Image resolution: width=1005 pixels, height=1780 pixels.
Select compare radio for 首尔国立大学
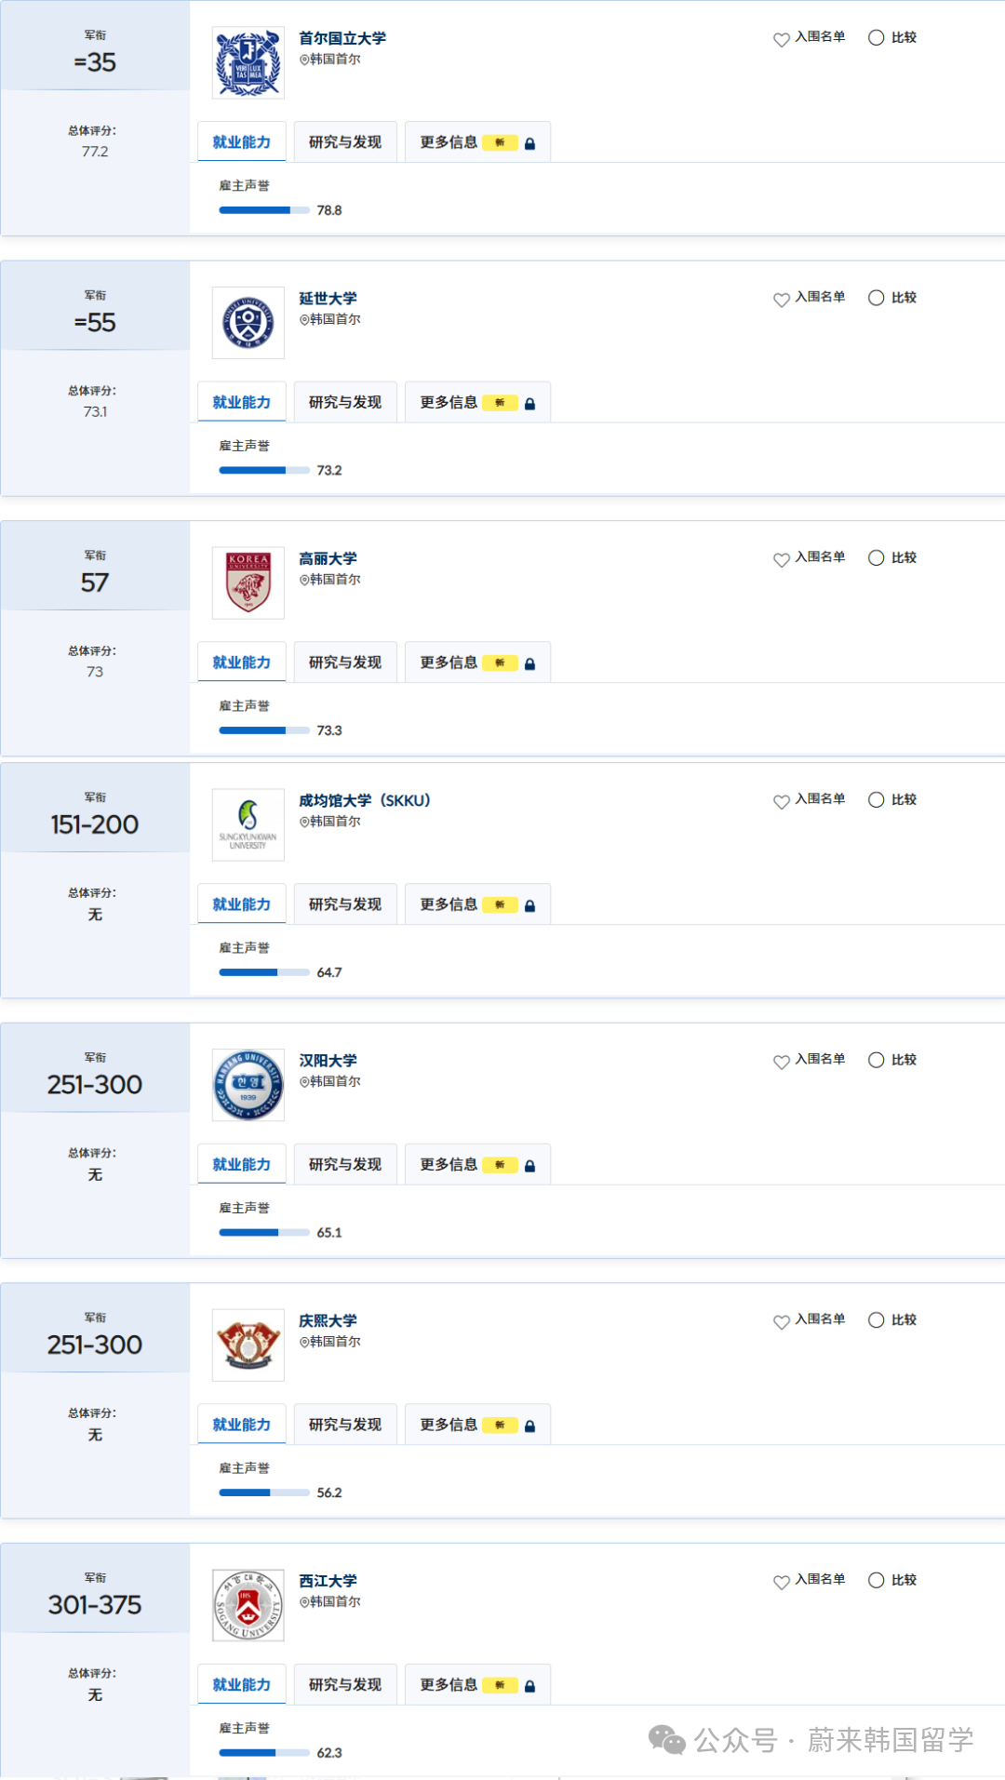876,37
